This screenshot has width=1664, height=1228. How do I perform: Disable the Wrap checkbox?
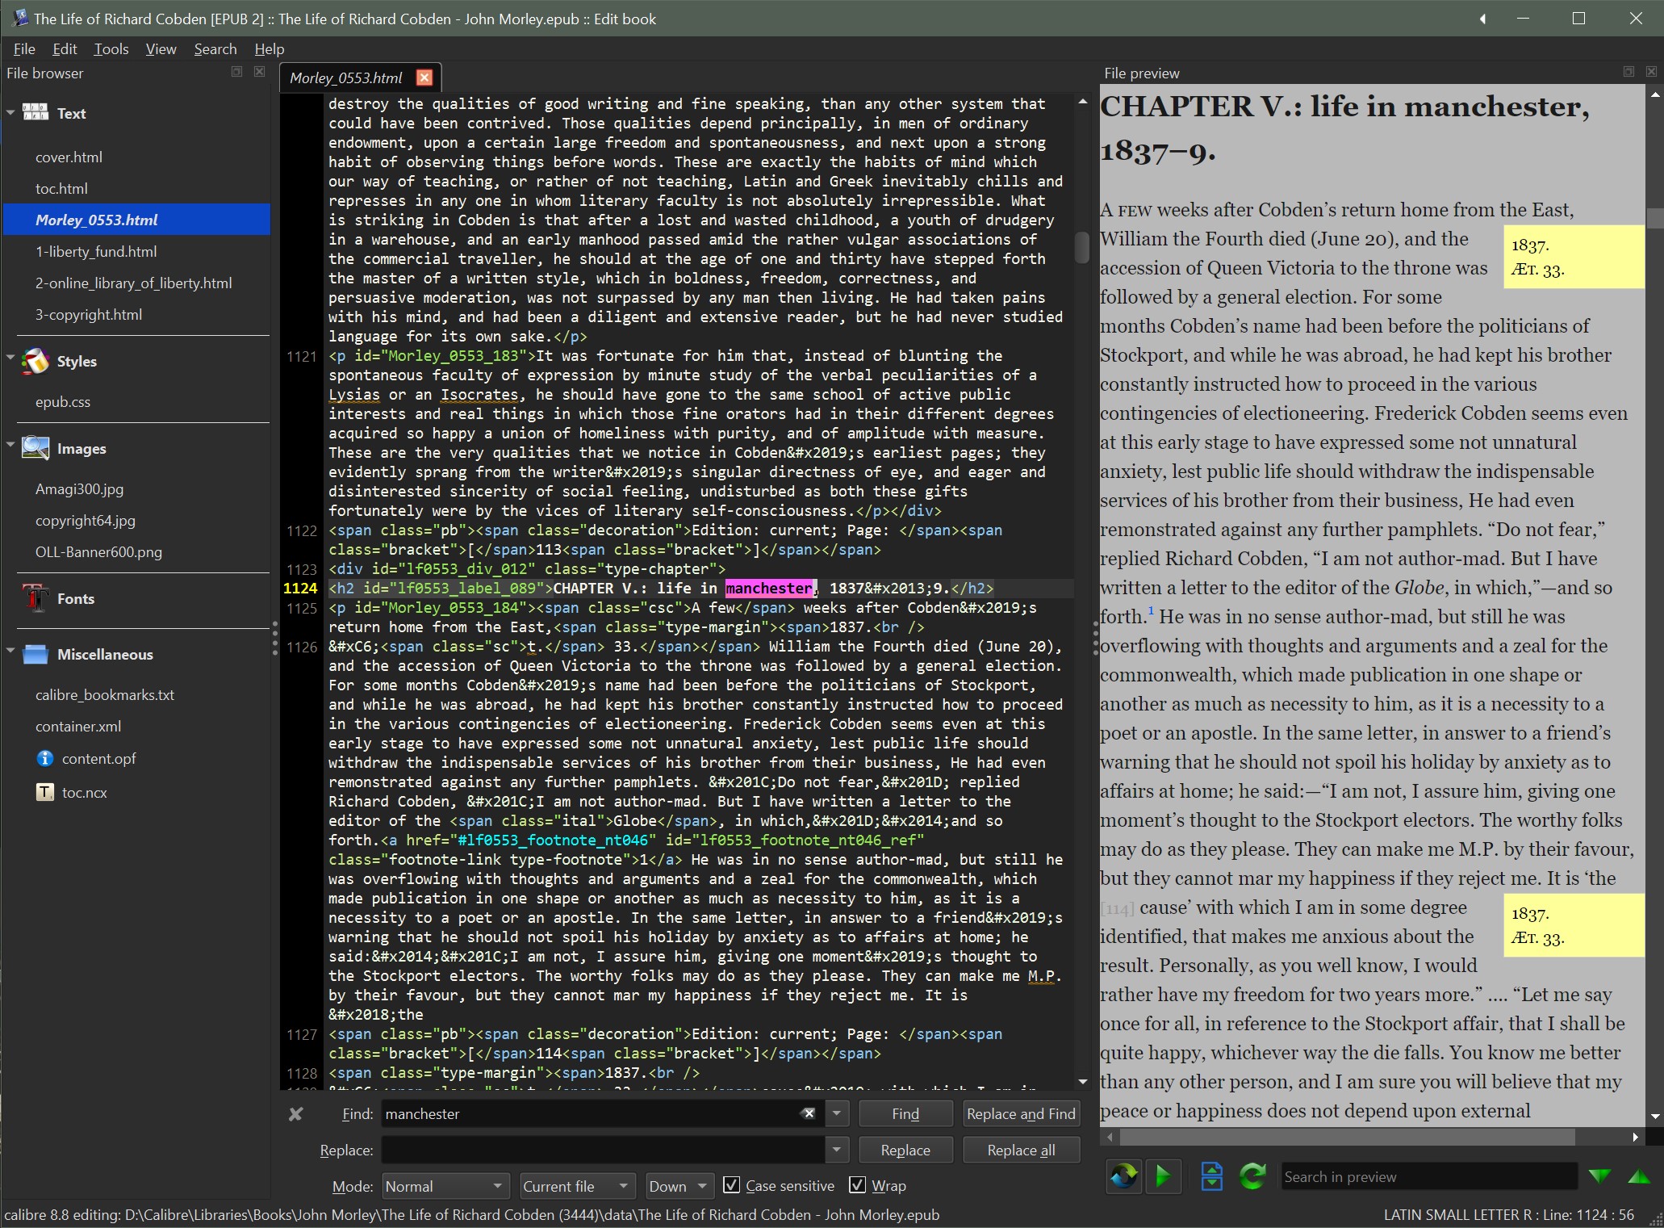click(857, 1186)
